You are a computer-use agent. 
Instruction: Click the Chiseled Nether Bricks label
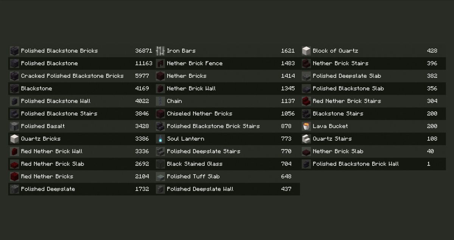point(199,114)
